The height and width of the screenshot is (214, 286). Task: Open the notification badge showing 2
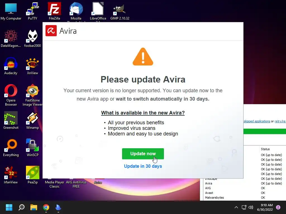278,207
